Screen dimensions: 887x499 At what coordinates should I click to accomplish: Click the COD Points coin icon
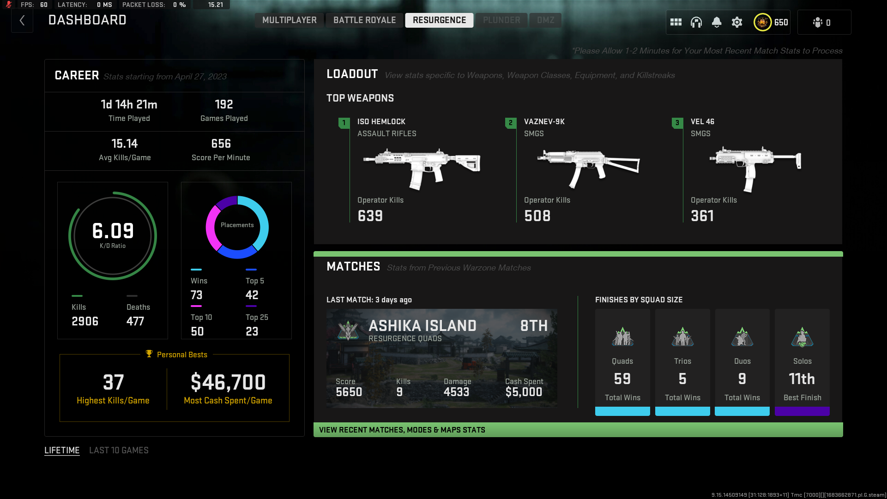762,22
